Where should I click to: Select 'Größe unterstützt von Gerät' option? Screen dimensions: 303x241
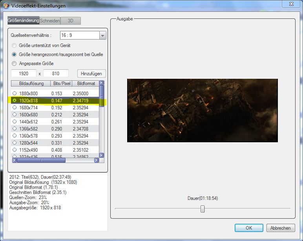[15, 45]
